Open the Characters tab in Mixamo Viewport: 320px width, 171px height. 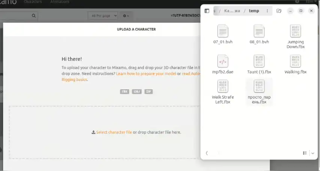(33, 2)
